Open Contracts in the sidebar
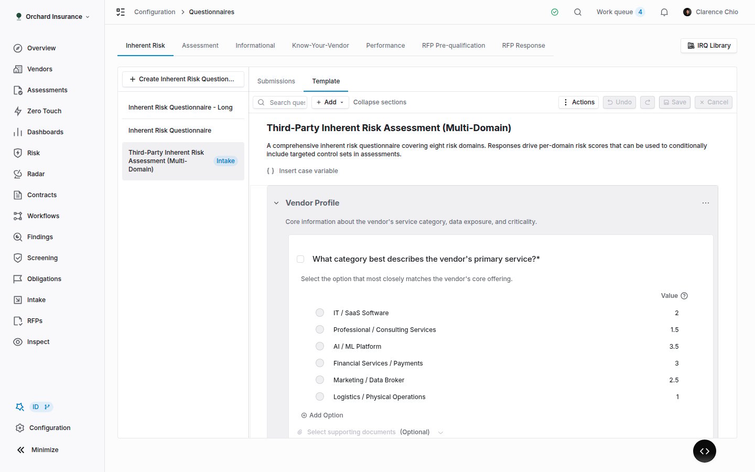Viewport: 755px width, 472px height. coord(41,195)
